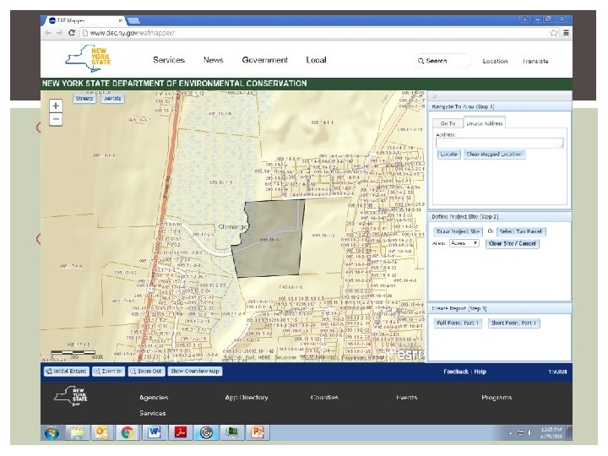This screenshot has width=608, height=456.
Task: Bookmark the page with the star icon
Action: point(554,33)
